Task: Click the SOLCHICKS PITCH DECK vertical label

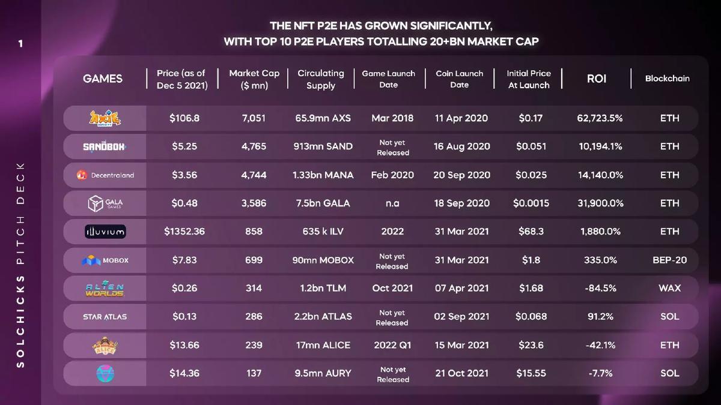Action: point(20,265)
